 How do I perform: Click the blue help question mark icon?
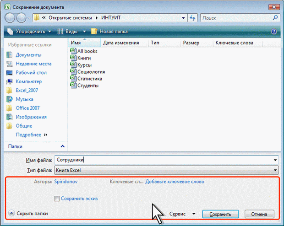274,32
